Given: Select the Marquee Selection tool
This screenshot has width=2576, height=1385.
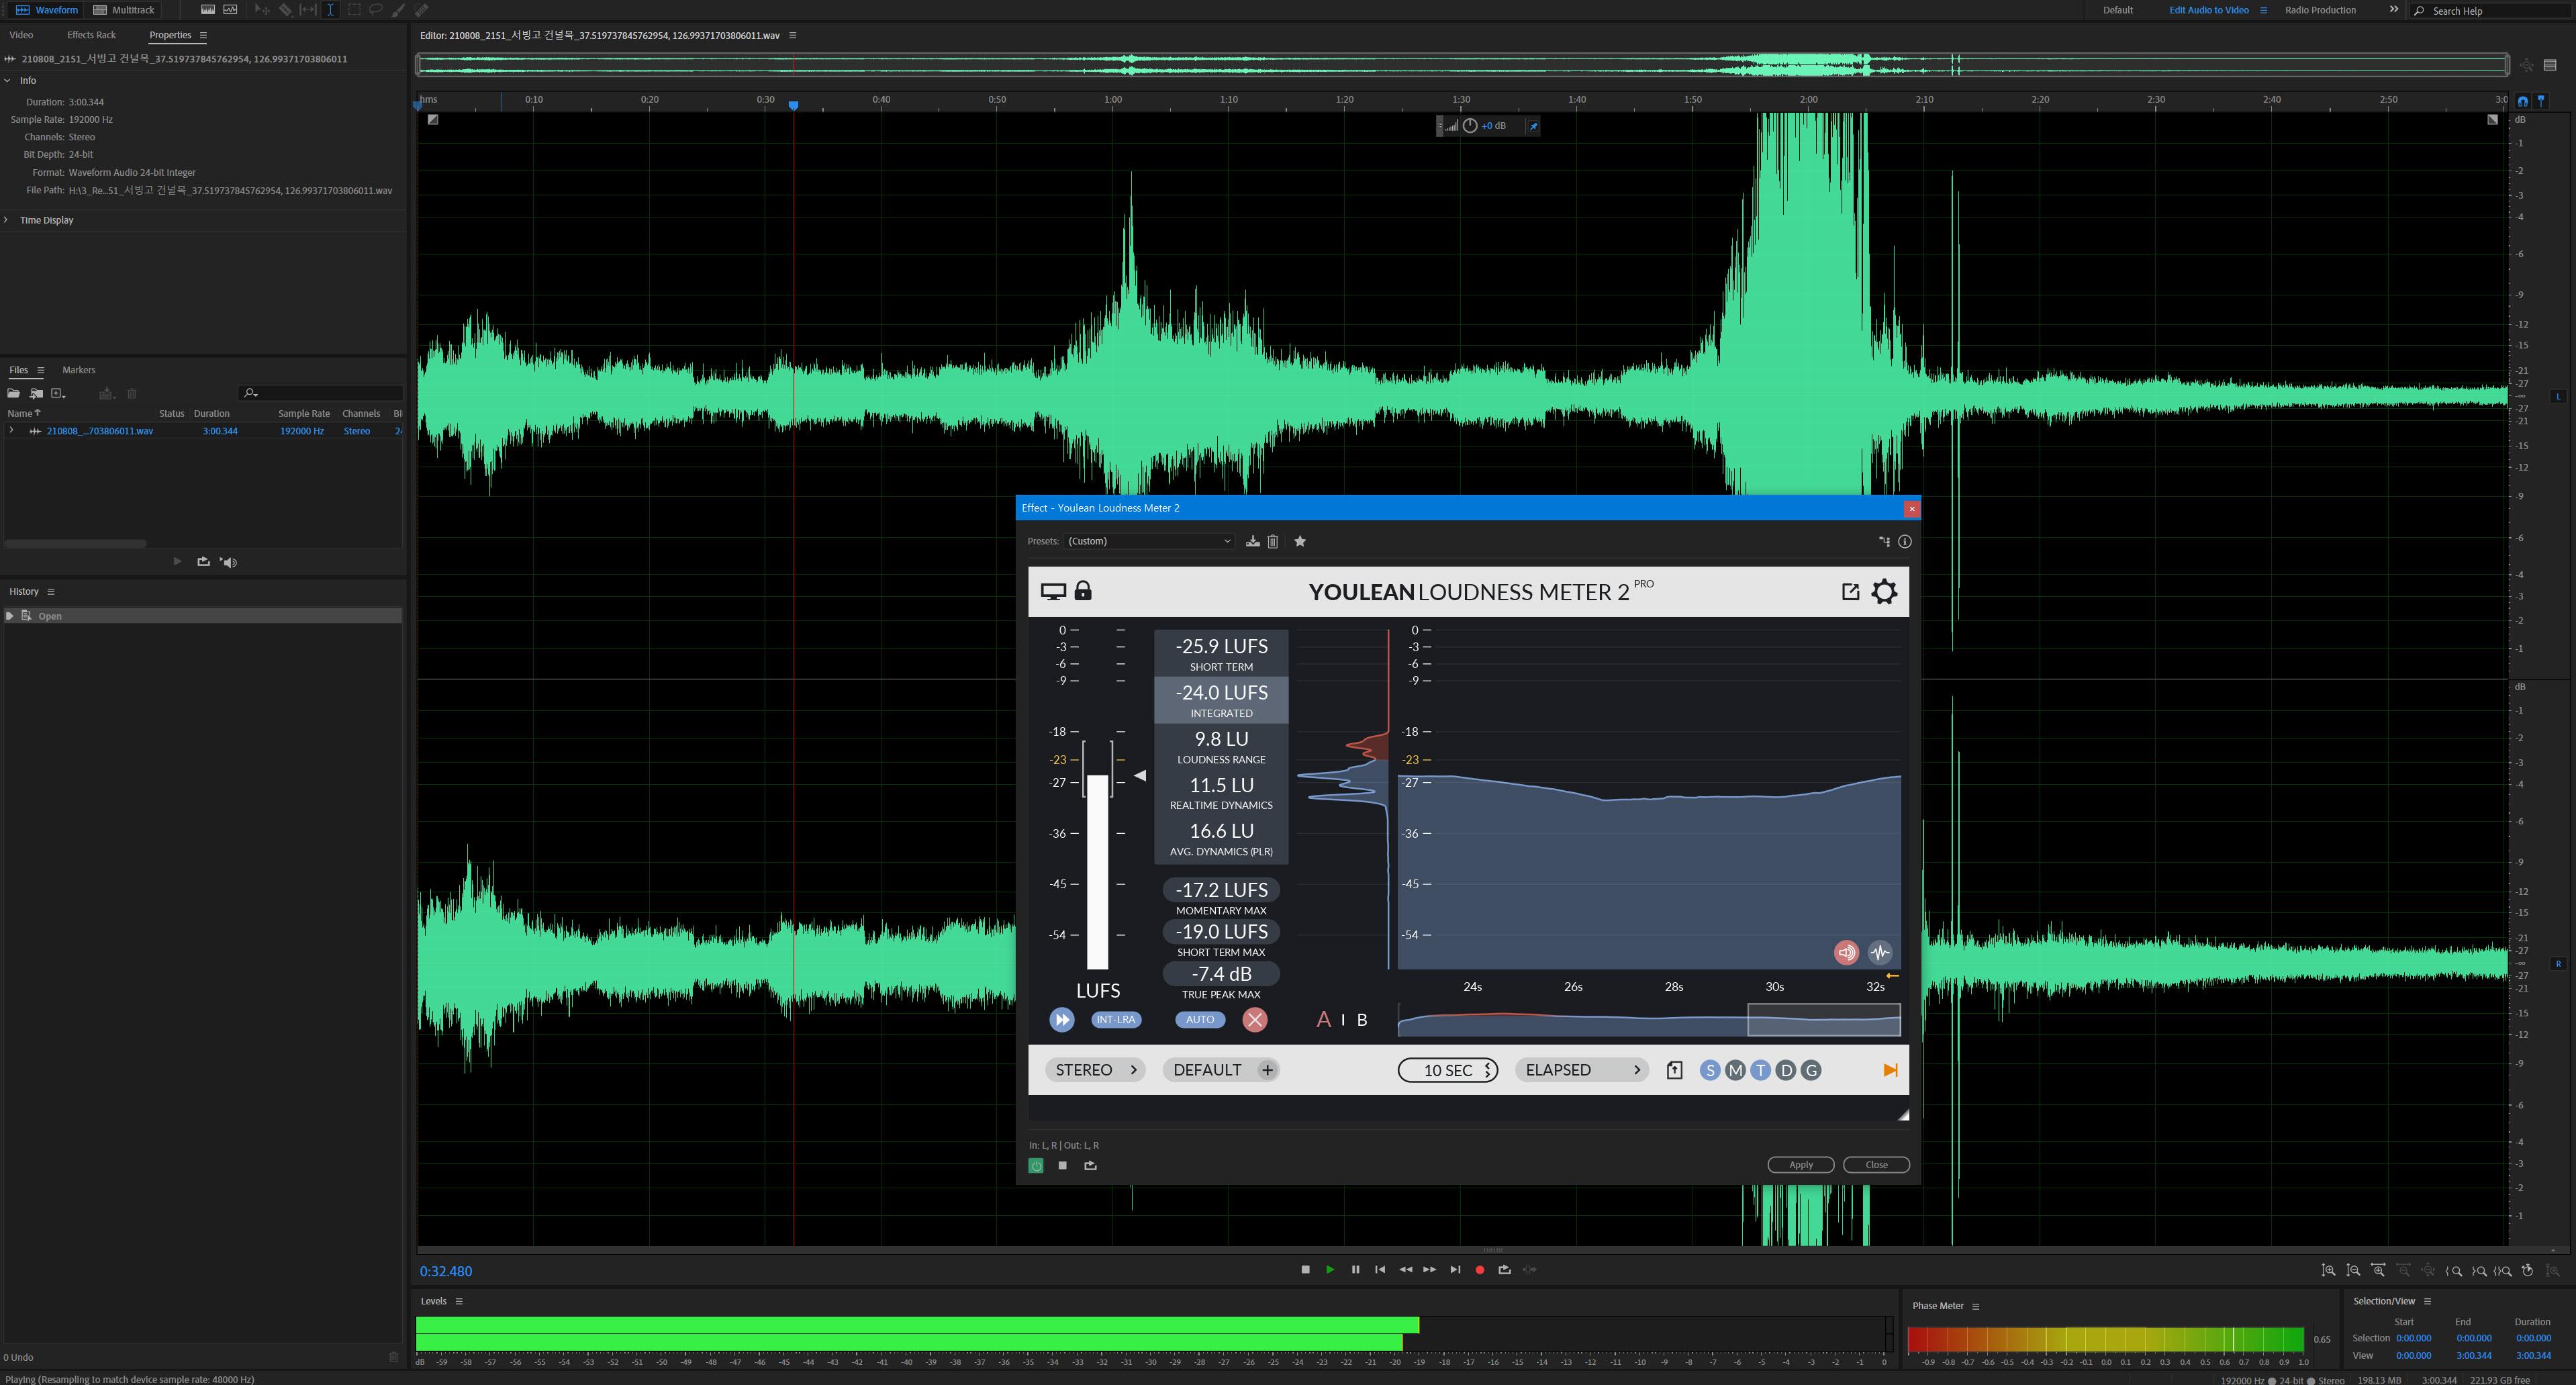Looking at the screenshot, I should click(x=354, y=10).
